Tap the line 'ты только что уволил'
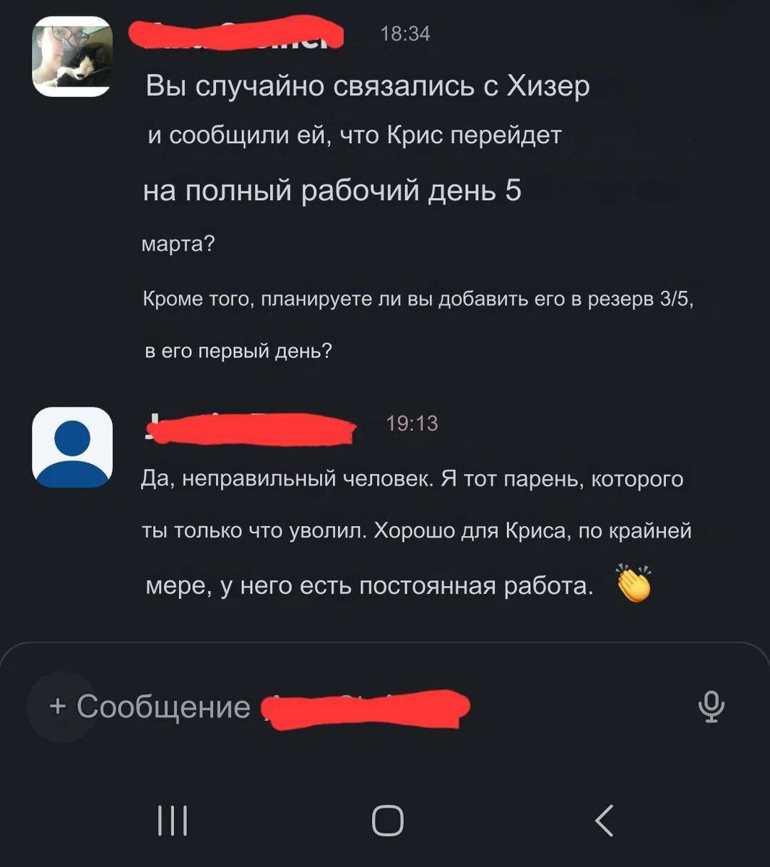 tap(256, 532)
